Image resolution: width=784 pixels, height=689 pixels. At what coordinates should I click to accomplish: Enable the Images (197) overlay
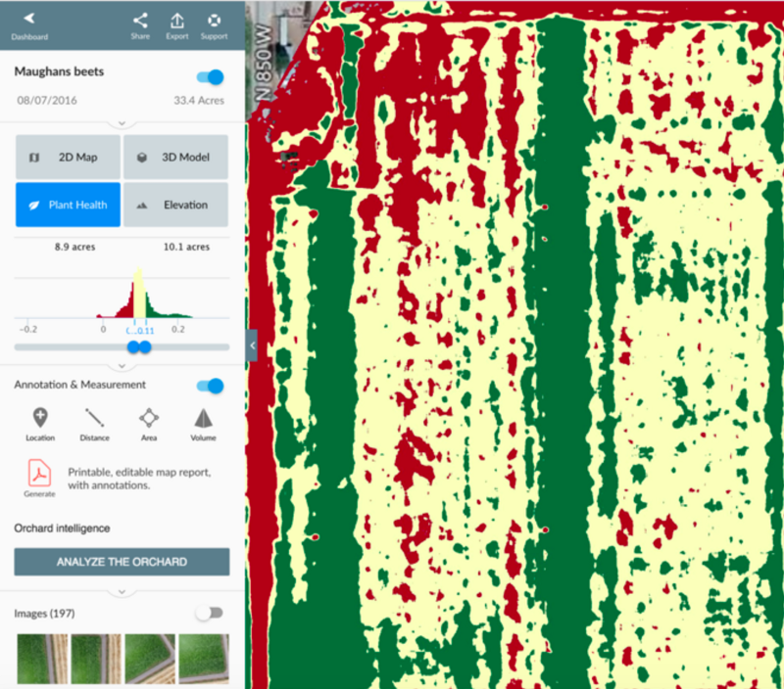point(211,613)
